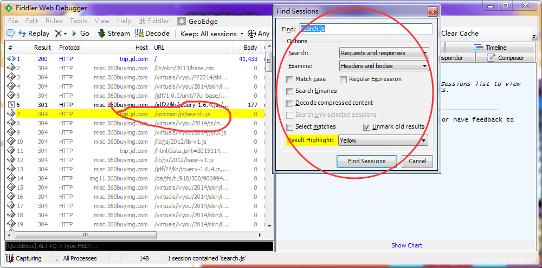Click the All Processes status filter
This screenshot has height=268, width=542.
point(75,258)
